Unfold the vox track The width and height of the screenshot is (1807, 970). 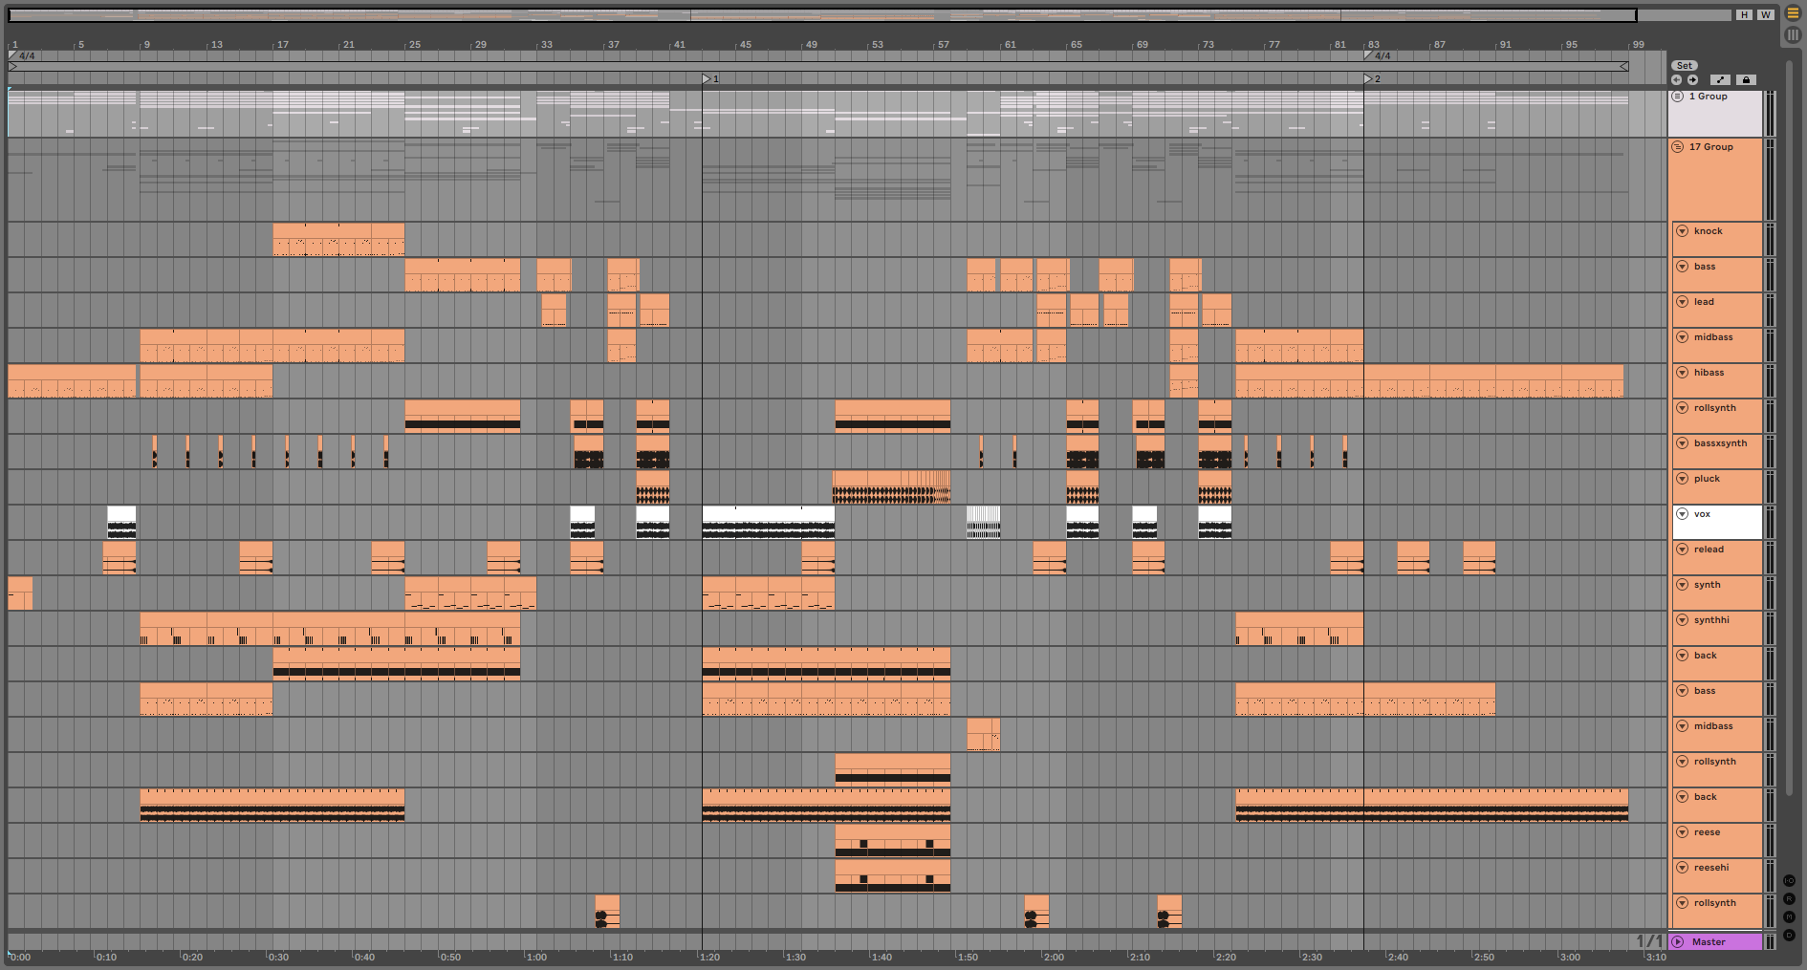(1682, 514)
